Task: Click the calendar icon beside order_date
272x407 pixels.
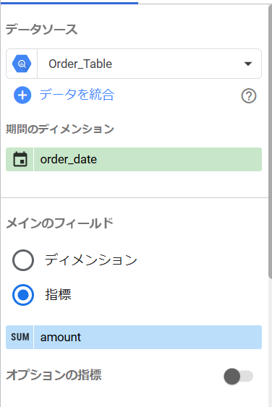Action: tap(20, 159)
